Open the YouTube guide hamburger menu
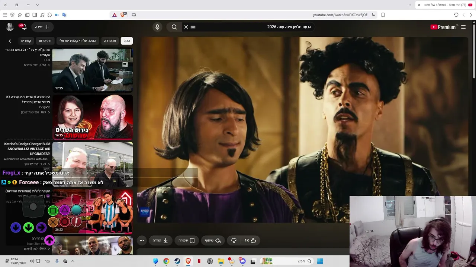 (x=463, y=27)
